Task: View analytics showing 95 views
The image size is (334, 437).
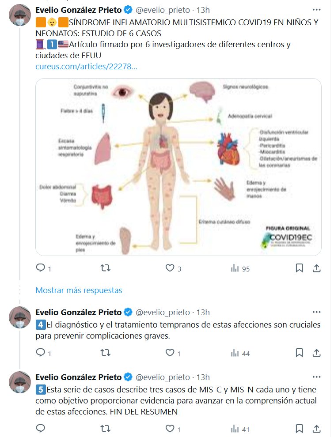Action: coord(240,268)
